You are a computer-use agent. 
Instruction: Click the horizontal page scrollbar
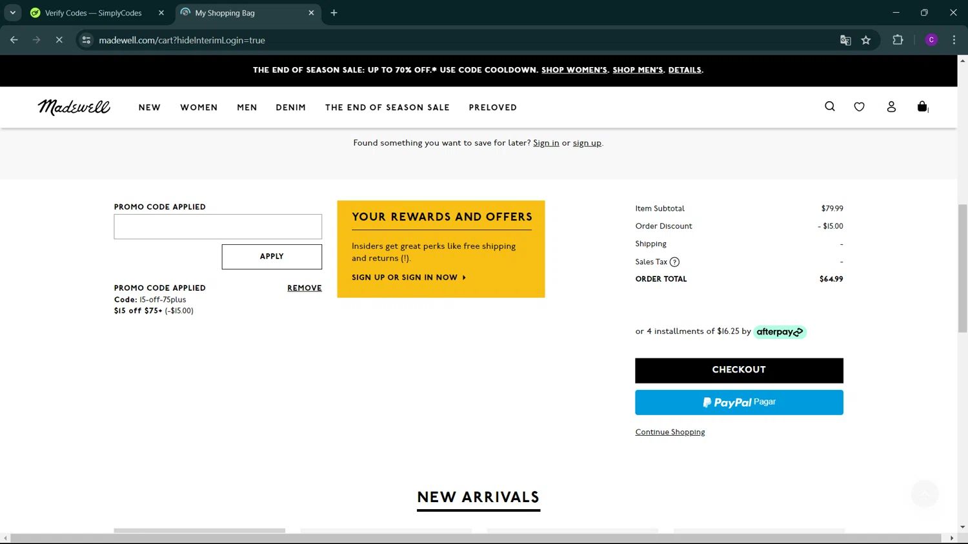[476, 538]
